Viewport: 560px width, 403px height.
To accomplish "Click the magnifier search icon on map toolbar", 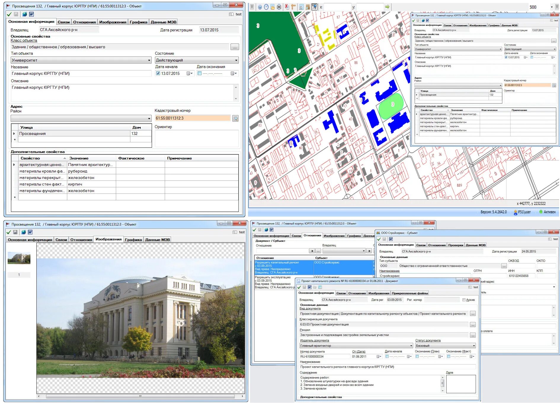I will click(x=301, y=7).
